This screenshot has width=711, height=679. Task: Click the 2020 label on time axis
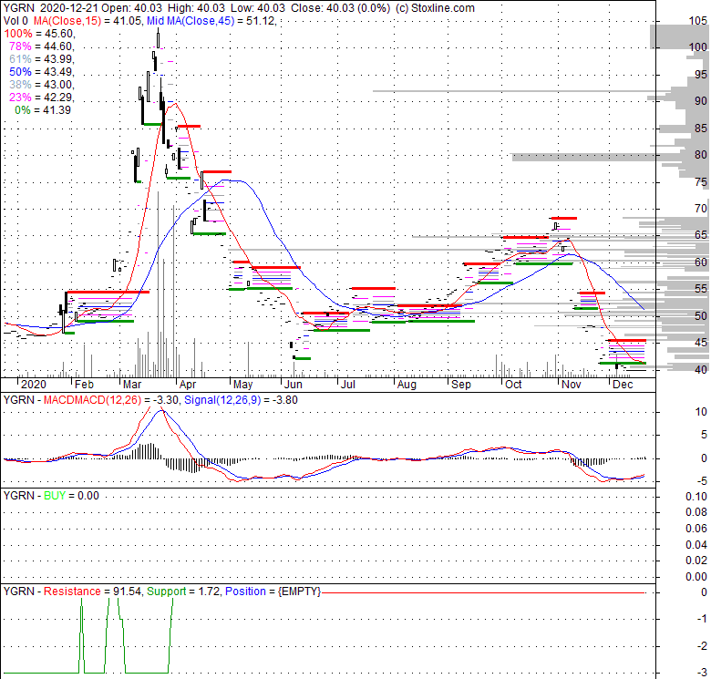(33, 385)
